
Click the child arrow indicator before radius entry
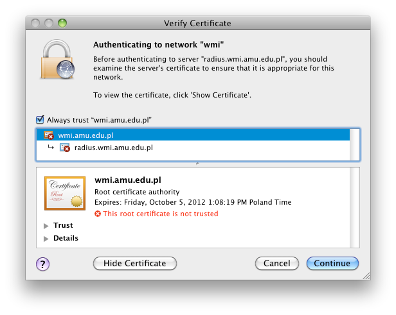point(51,147)
